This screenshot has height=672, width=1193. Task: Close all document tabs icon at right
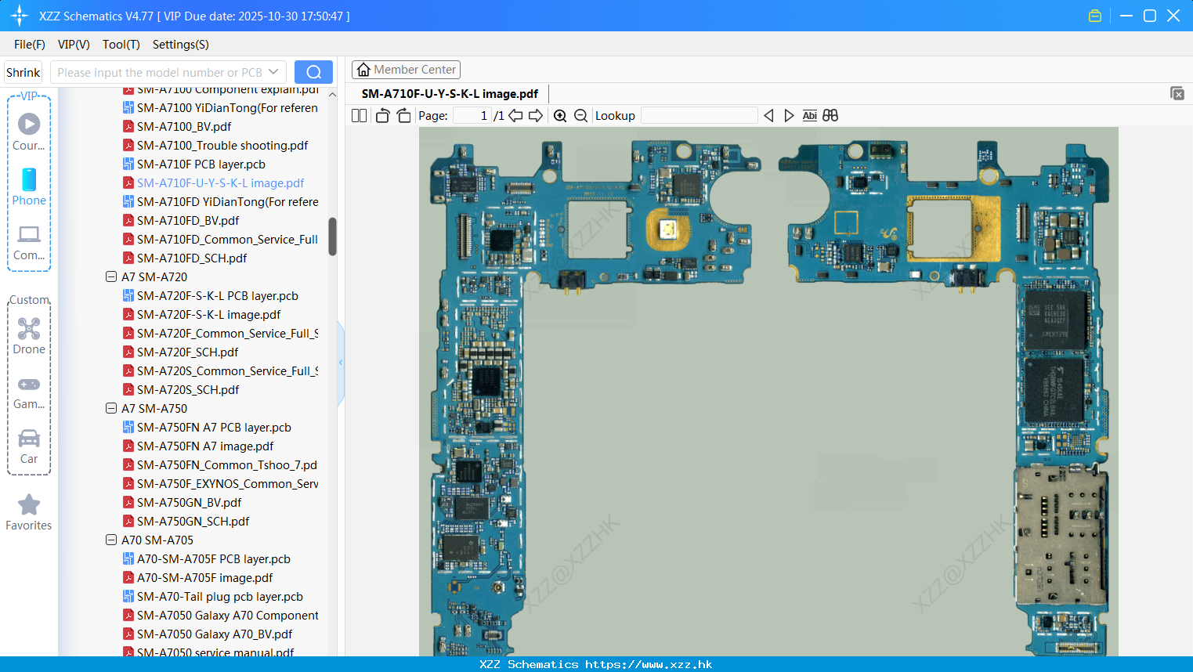(1177, 93)
